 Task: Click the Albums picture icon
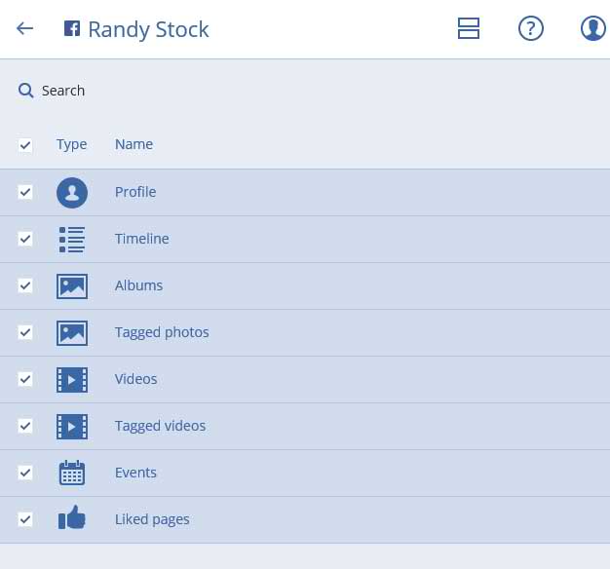click(72, 286)
